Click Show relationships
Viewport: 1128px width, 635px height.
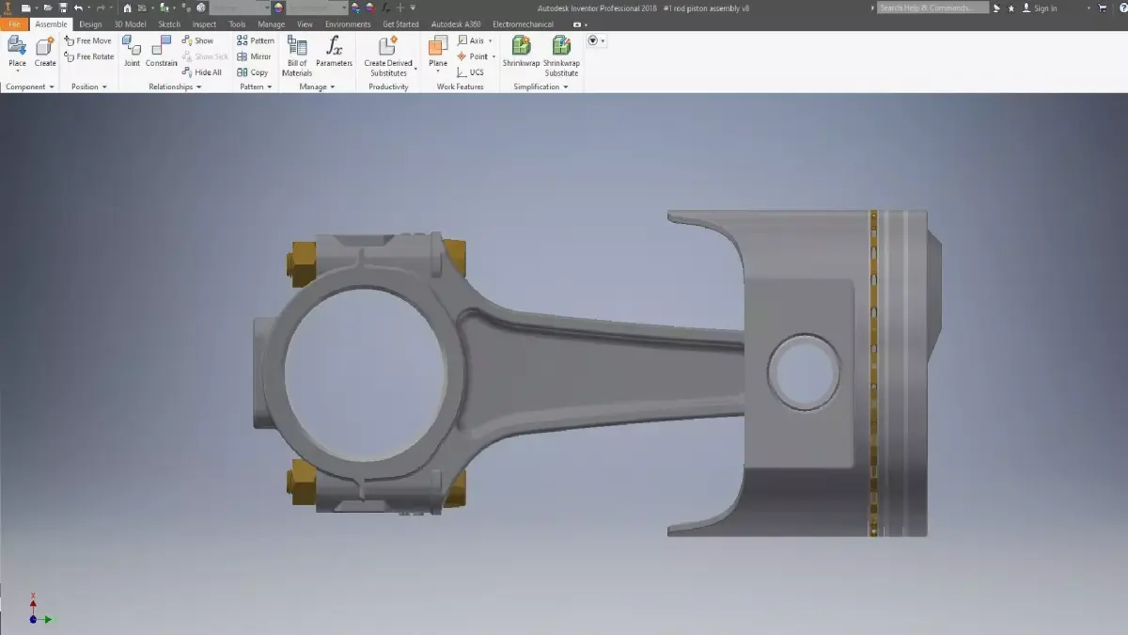[197, 40]
